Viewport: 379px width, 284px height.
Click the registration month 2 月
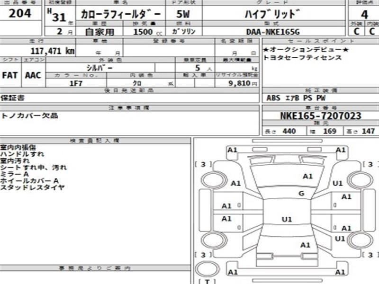64,32
